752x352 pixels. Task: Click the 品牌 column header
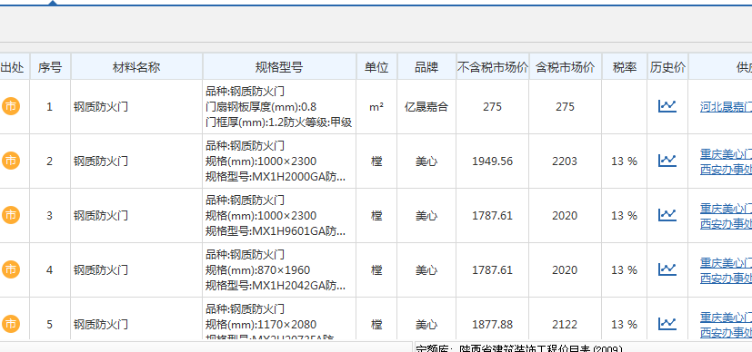click(x=426, y=67)
